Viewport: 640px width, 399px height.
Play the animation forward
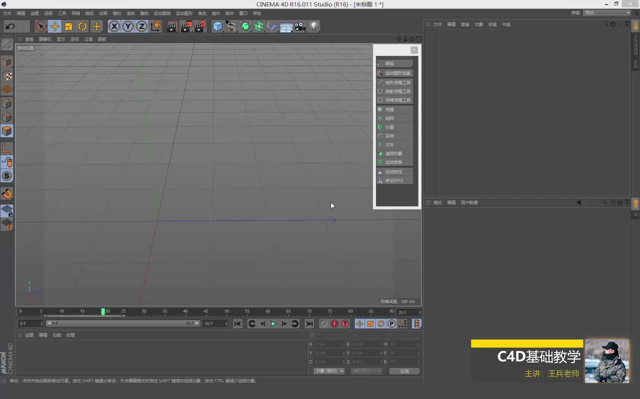(x=273, y=324)
